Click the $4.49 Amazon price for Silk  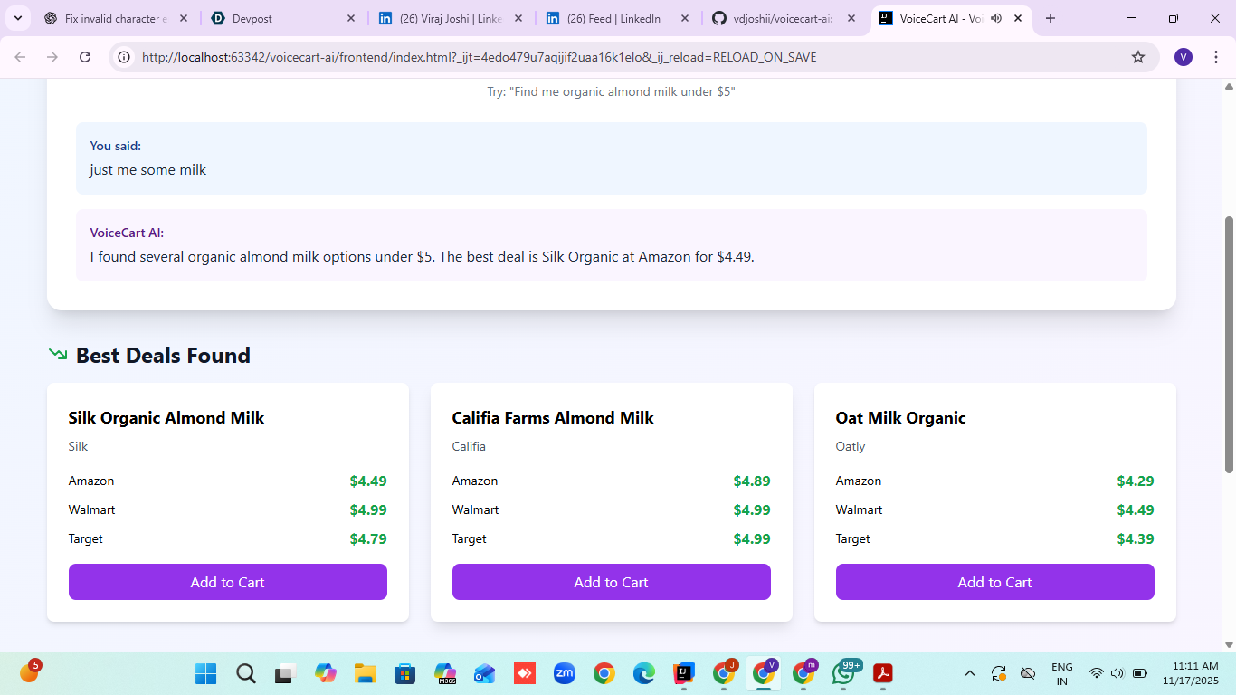368,481
